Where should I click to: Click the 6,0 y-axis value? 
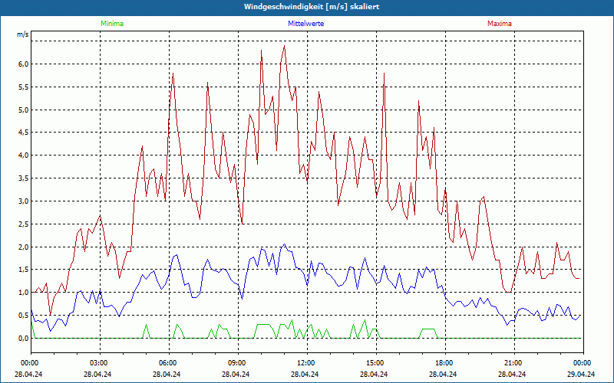tap(25, 64)
